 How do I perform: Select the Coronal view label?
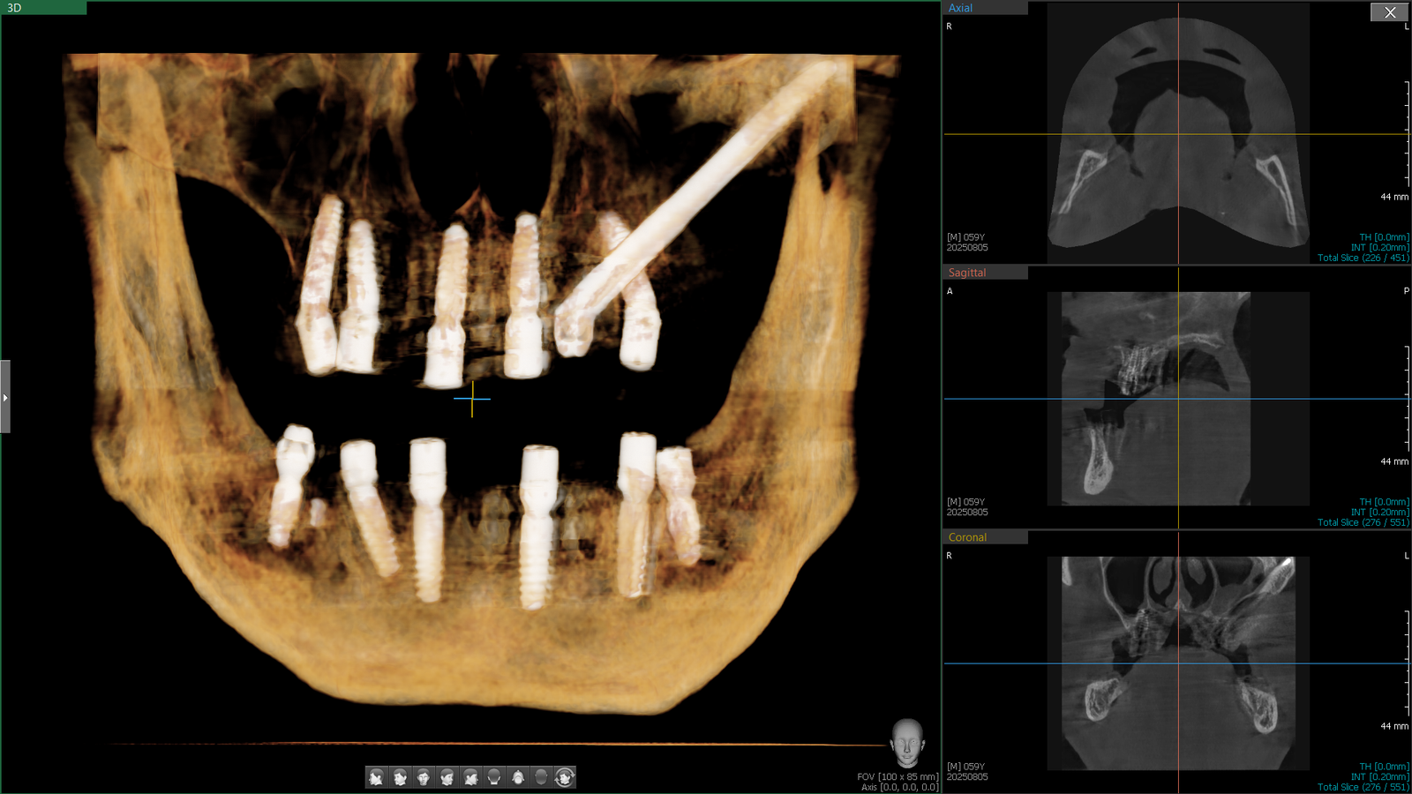967,537
